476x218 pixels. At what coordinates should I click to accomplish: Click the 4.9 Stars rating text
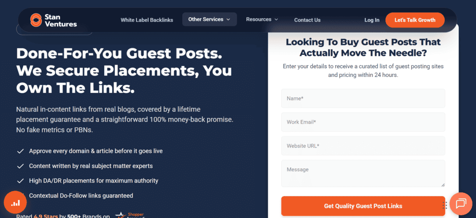[46, 216]
